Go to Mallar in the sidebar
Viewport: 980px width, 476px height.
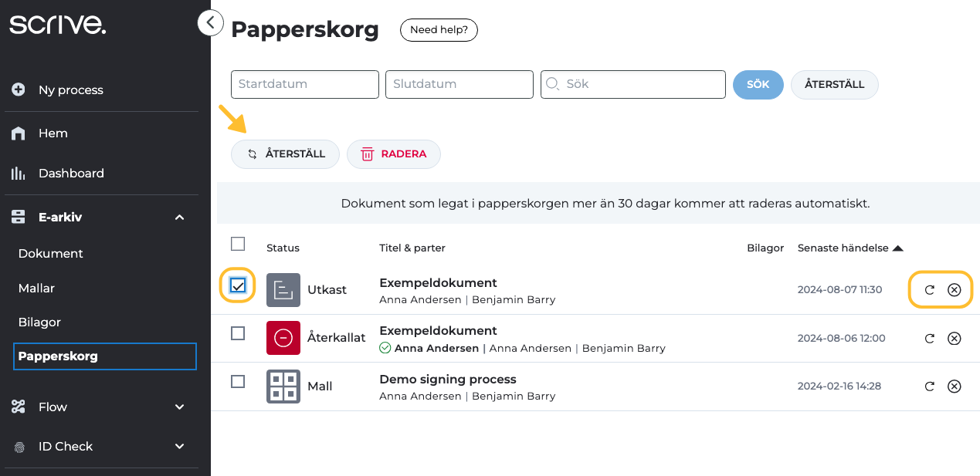[x=36, y=288]
